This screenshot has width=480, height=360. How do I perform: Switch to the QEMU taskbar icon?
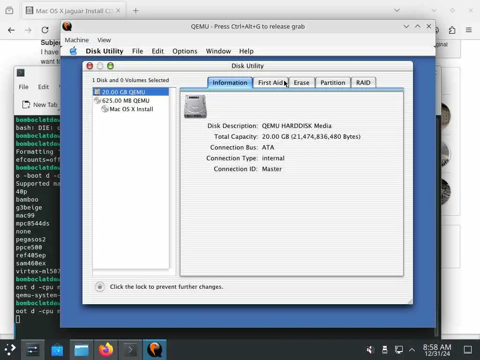[x=155, y=350]
